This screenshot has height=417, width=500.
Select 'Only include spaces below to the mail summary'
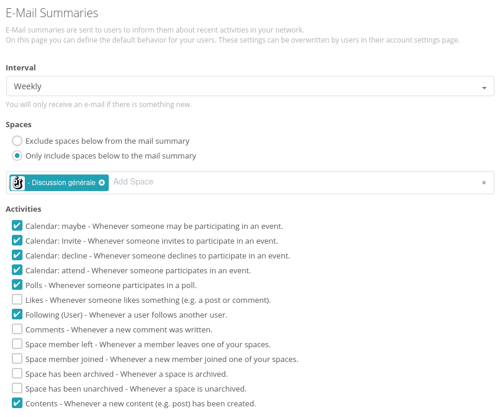coord(17,156)
